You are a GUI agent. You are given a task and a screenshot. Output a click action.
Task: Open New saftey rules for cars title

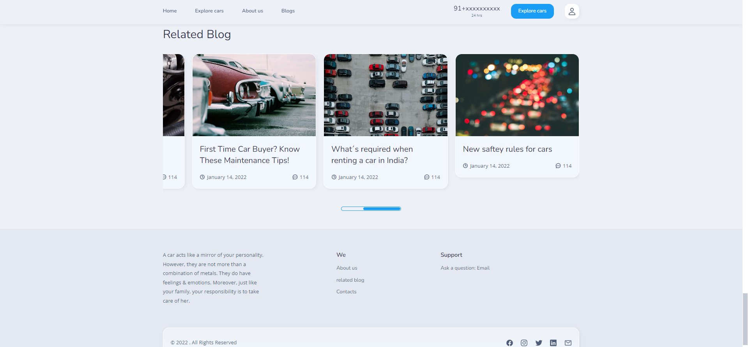[x=508, y=149]
